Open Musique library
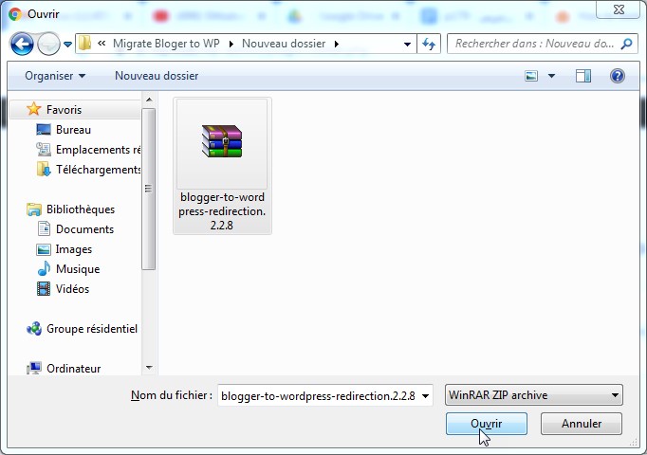The height and width of the screenshot is (455, 647). 78,268
